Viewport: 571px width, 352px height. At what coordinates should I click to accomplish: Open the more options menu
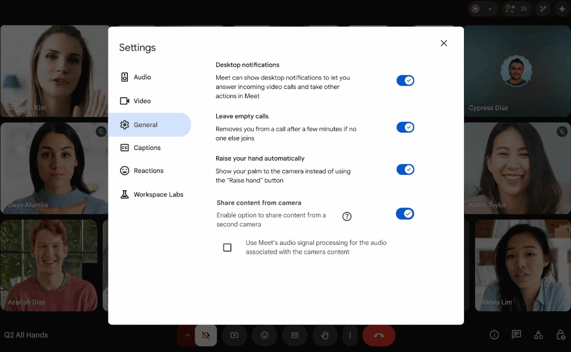coord(350,336)
